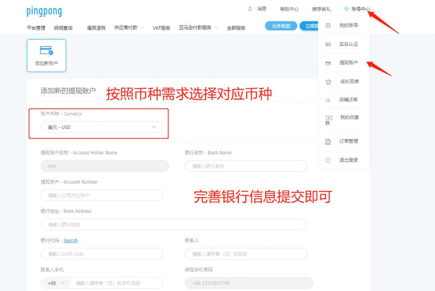435x291 pixels.
Task: Open the Search link beside 银行代码
Action: [x=70, y=240]
